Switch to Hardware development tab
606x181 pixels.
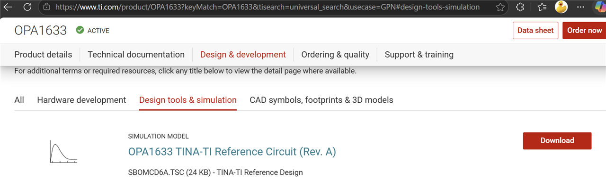coord(81,100)
